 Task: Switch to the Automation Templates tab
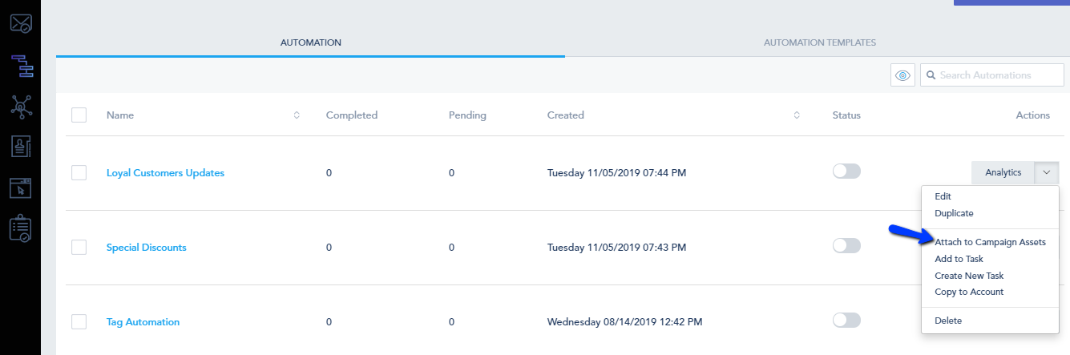pos(819,42)
